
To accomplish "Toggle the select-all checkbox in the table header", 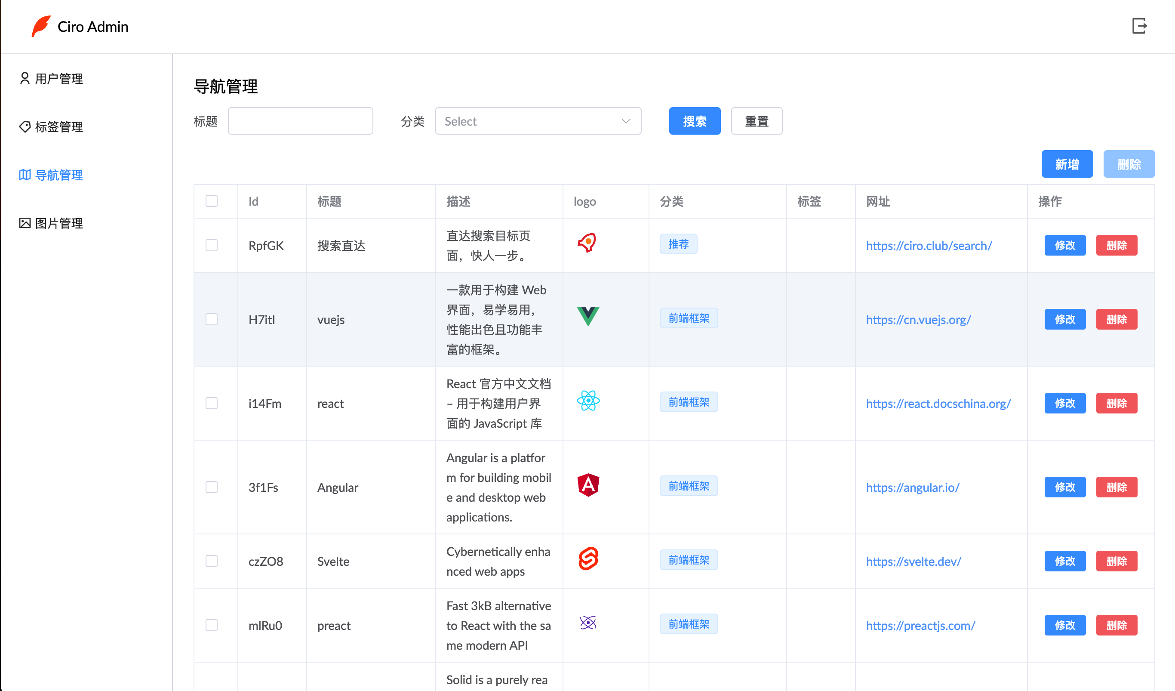I will [x=212, y=201].
